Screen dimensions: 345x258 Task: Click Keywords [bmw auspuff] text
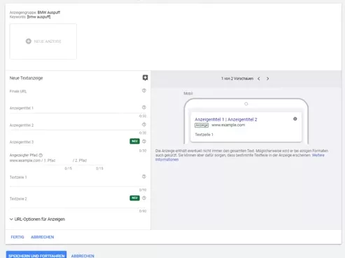point(30,17)
